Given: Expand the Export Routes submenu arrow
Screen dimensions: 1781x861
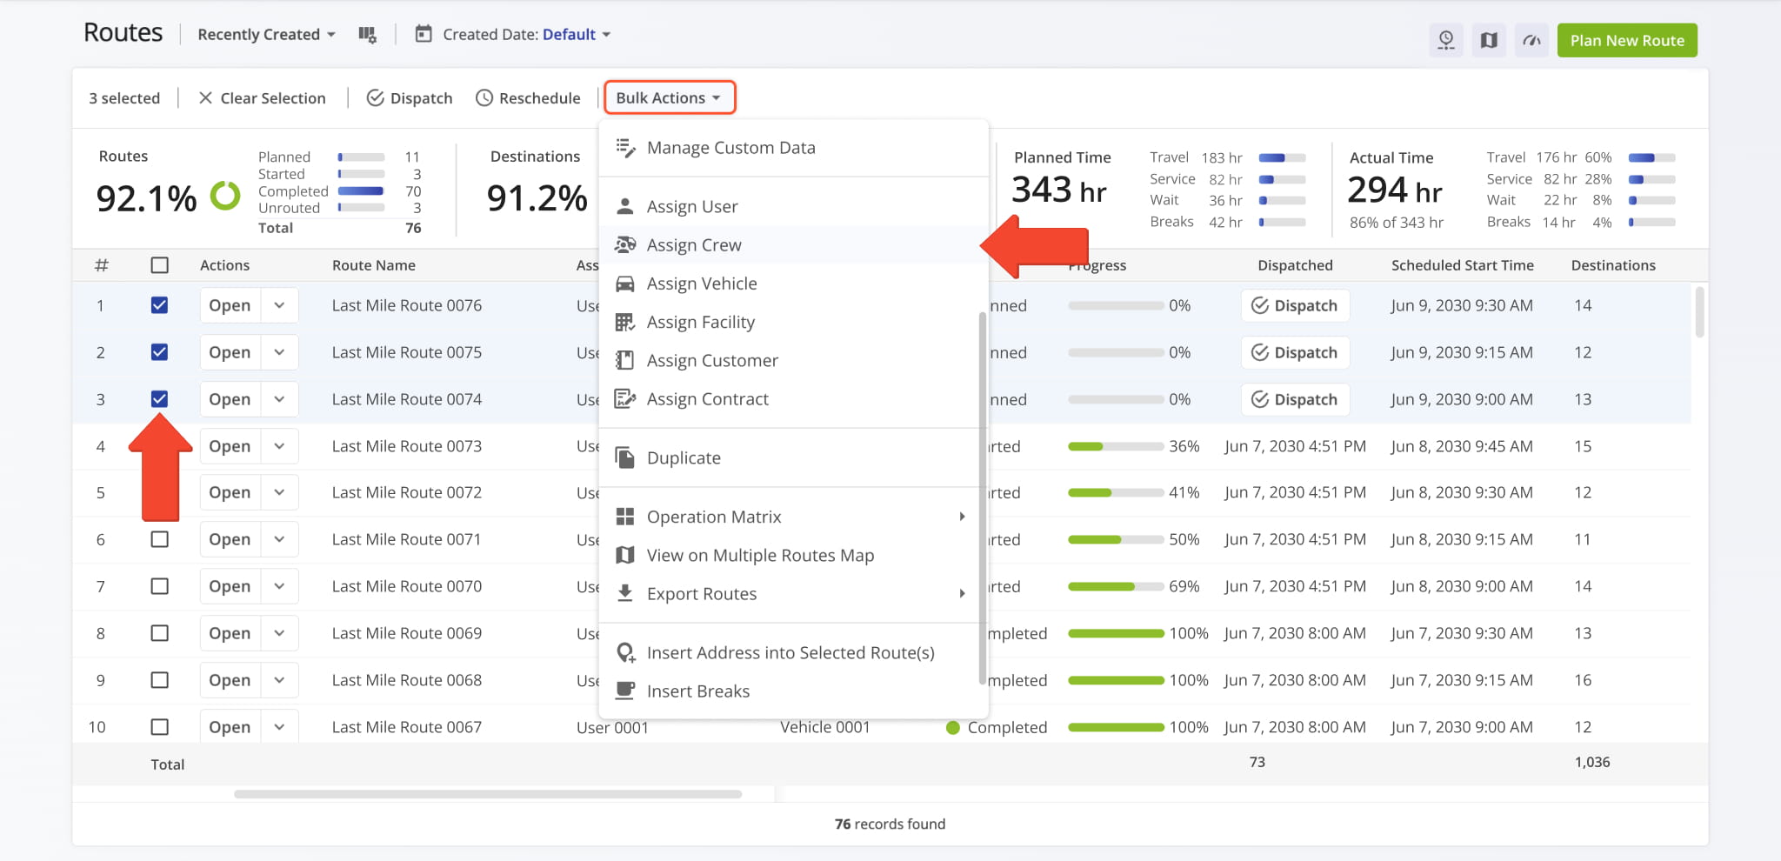Looking at the screenshot, I should [962, 594].
